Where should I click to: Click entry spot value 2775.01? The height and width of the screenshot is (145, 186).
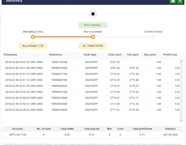point(115,74)
